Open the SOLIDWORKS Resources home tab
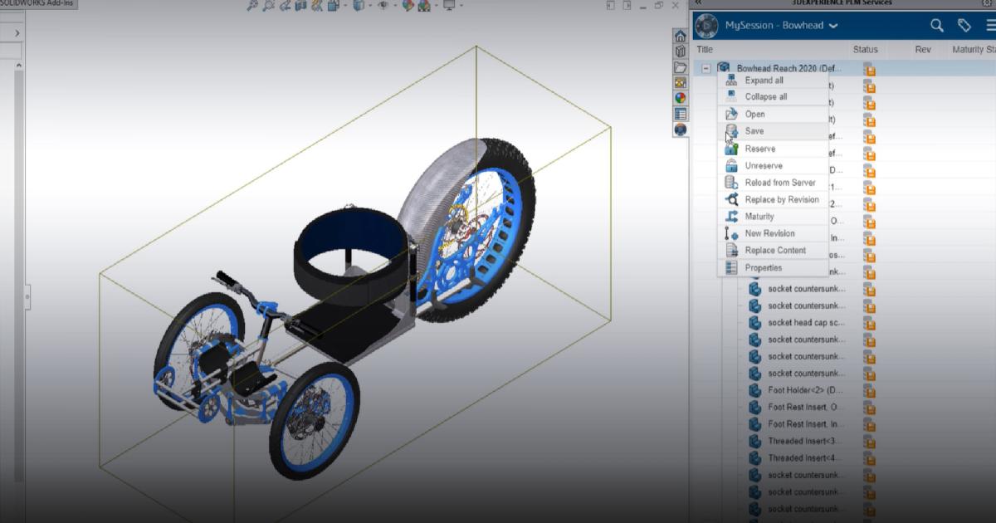Image resolution: width=996 pixels, height=523 pixels. 680,36
